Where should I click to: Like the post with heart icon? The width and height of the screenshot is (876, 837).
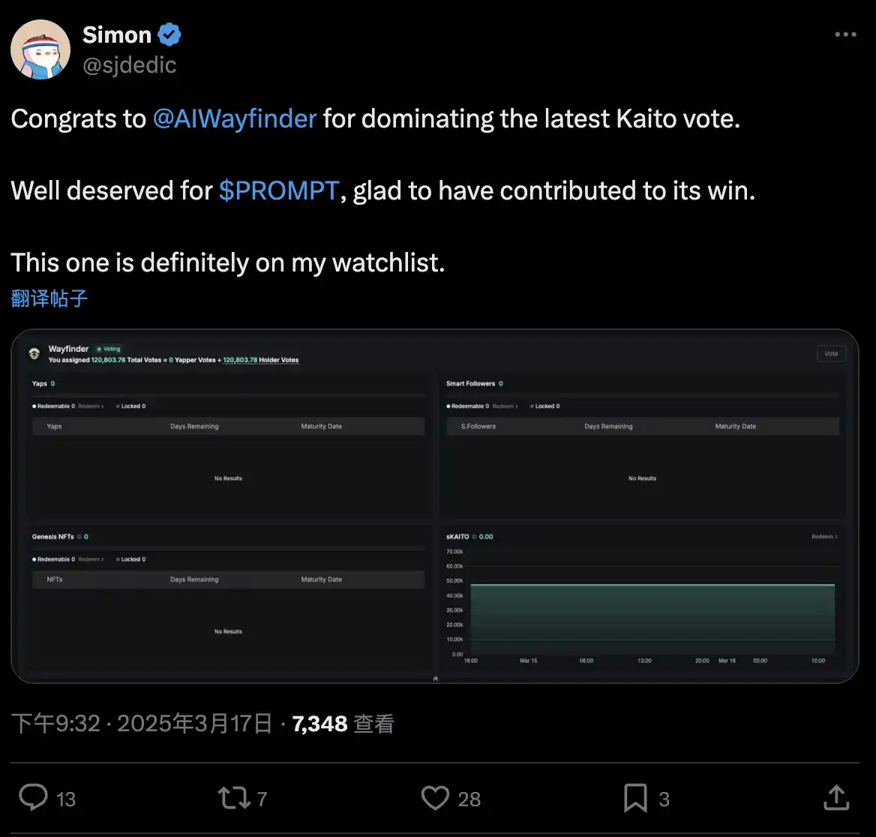click(435, 798)
